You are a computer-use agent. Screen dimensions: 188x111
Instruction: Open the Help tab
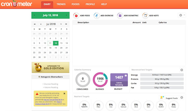[x=104, y=4]
